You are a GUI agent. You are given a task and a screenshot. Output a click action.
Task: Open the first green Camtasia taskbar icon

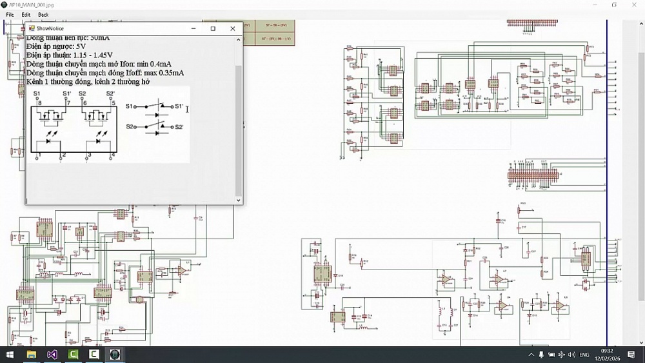[x=74, y=355]
